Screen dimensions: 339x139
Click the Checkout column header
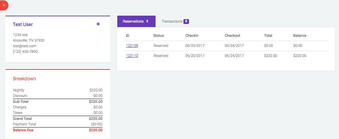click(232, 35)
